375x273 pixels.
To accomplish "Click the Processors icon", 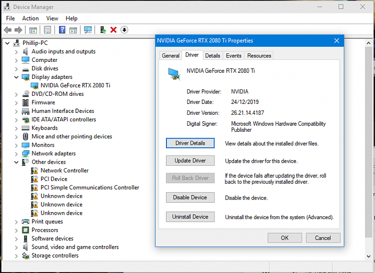I will pyautogui.click(x=25, y=230).
